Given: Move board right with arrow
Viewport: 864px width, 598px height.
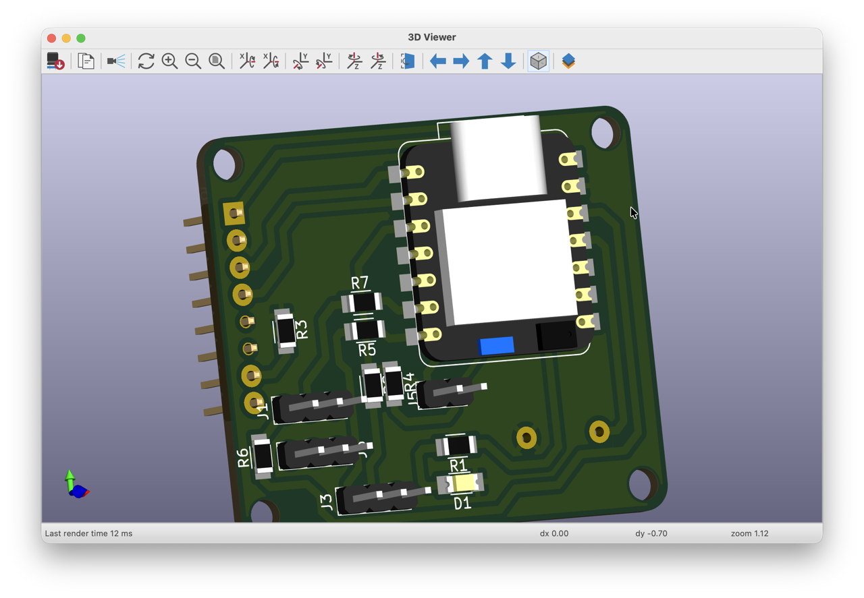Looking at the screenshot, I should [x=461, y=61].
